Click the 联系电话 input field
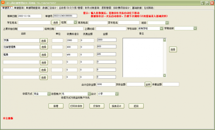The width and height of the screenshot is (215, 130). pos(98,23)
